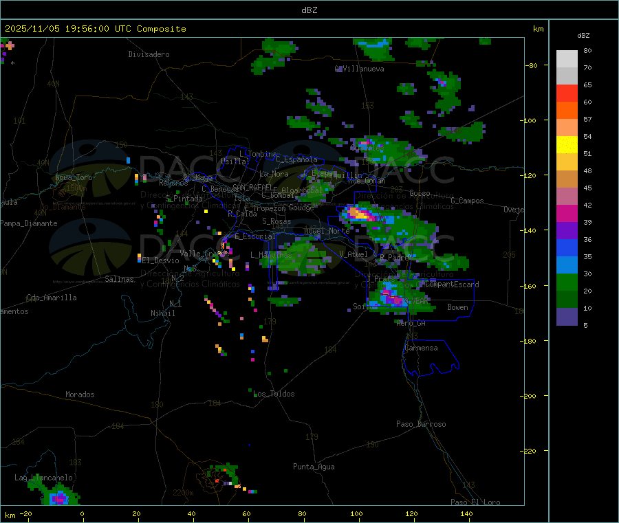
Task: Click the Atuel_Norte map label
Action: (327, 231)
